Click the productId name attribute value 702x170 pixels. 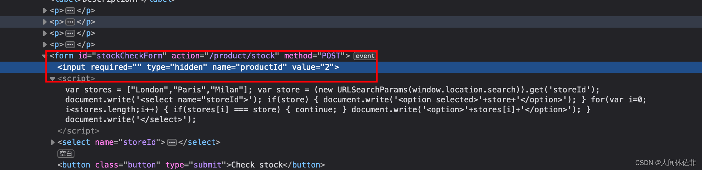click(261, 67)
